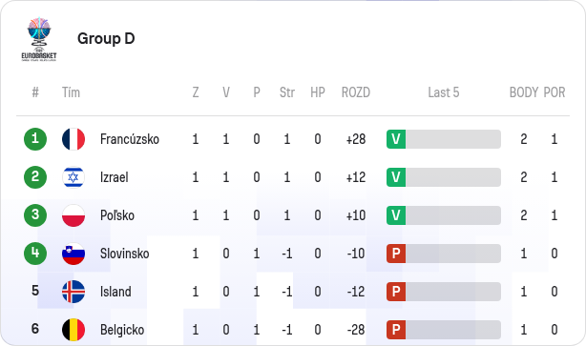Click the Group D heading
The image size is (586, 346).
106,38
